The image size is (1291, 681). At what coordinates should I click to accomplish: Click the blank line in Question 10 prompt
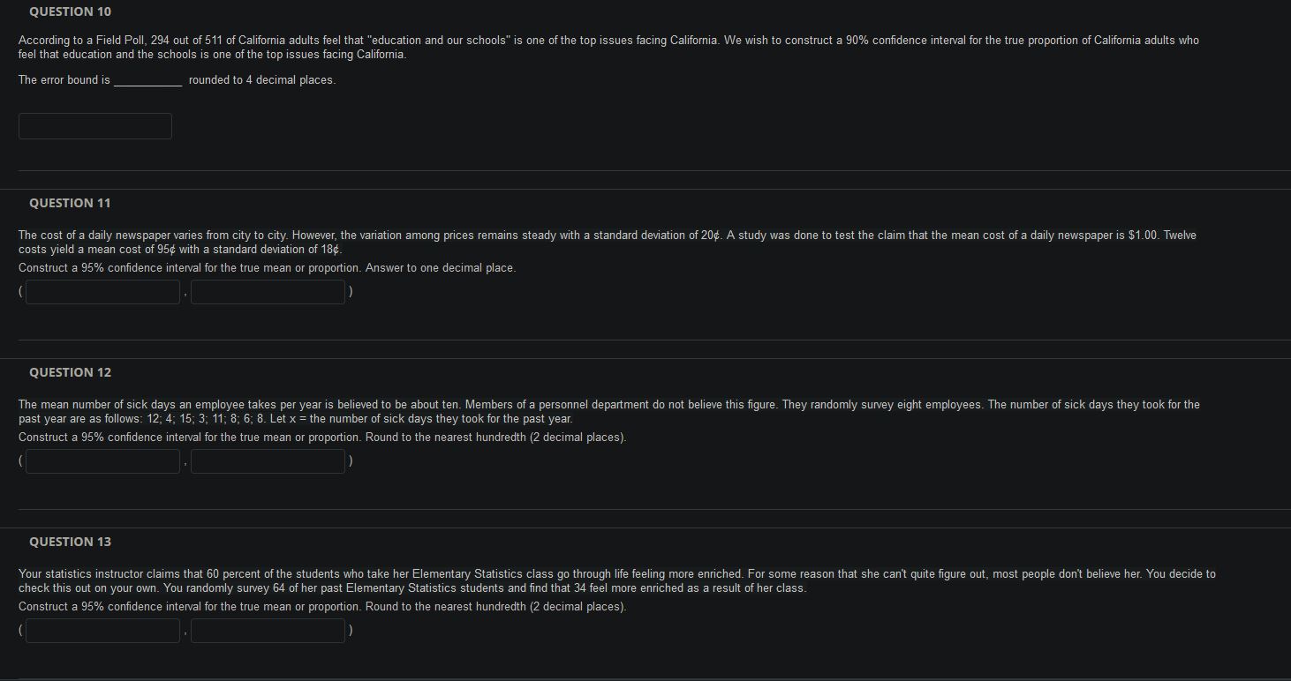point(147,79)
